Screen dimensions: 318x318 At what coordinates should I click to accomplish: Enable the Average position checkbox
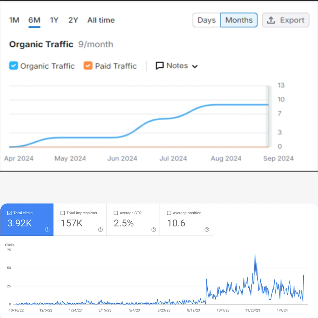[x=169, y=213]
